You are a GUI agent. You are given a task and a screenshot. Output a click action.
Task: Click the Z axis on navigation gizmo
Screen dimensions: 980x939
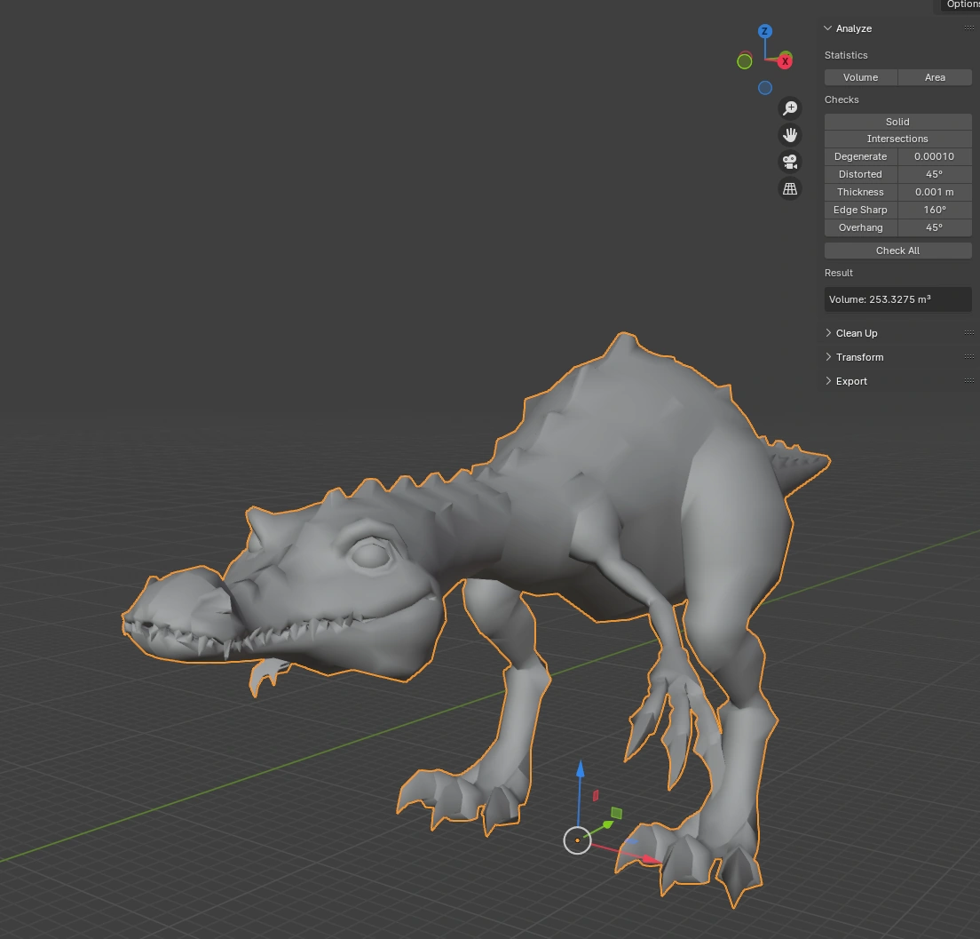tap(765, 31)
